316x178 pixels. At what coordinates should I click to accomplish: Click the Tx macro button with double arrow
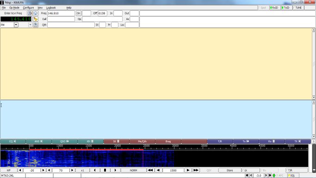(x=246, y=141)
